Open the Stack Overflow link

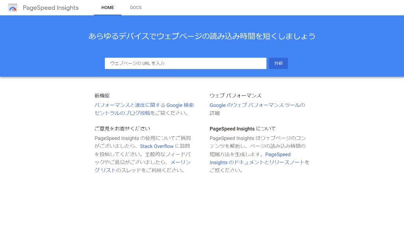tap(156, 146)
